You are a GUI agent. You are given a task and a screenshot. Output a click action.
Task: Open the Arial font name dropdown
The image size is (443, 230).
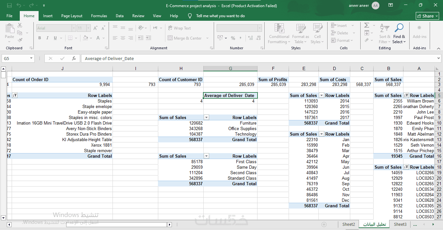coord(73,28)
